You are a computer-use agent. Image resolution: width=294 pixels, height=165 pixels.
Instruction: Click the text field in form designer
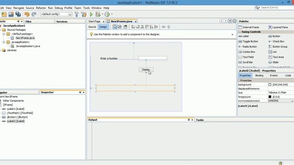pyautogui.click(x=153, y=58)
